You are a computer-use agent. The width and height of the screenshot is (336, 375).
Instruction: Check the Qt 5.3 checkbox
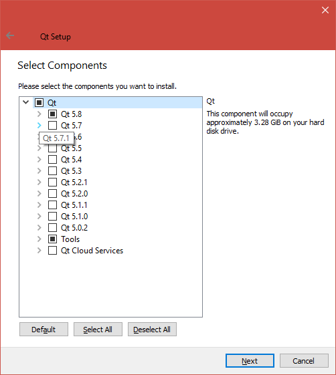(x=52, y=170)
